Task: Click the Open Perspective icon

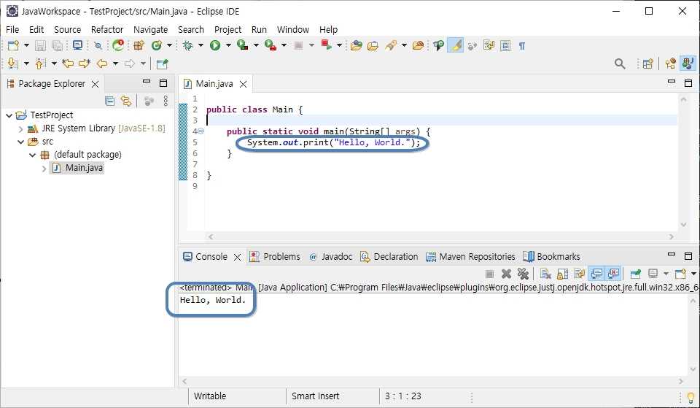Action: (x=647, y=63)
